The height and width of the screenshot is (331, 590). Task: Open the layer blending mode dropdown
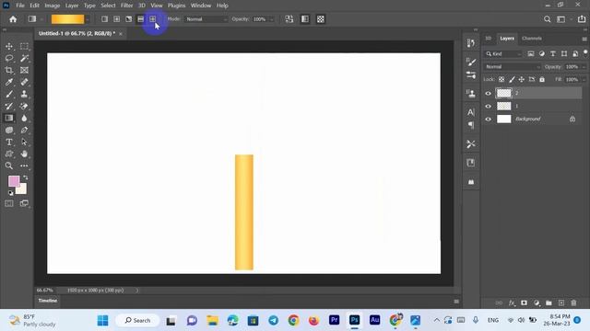click(x=513, y=67)
